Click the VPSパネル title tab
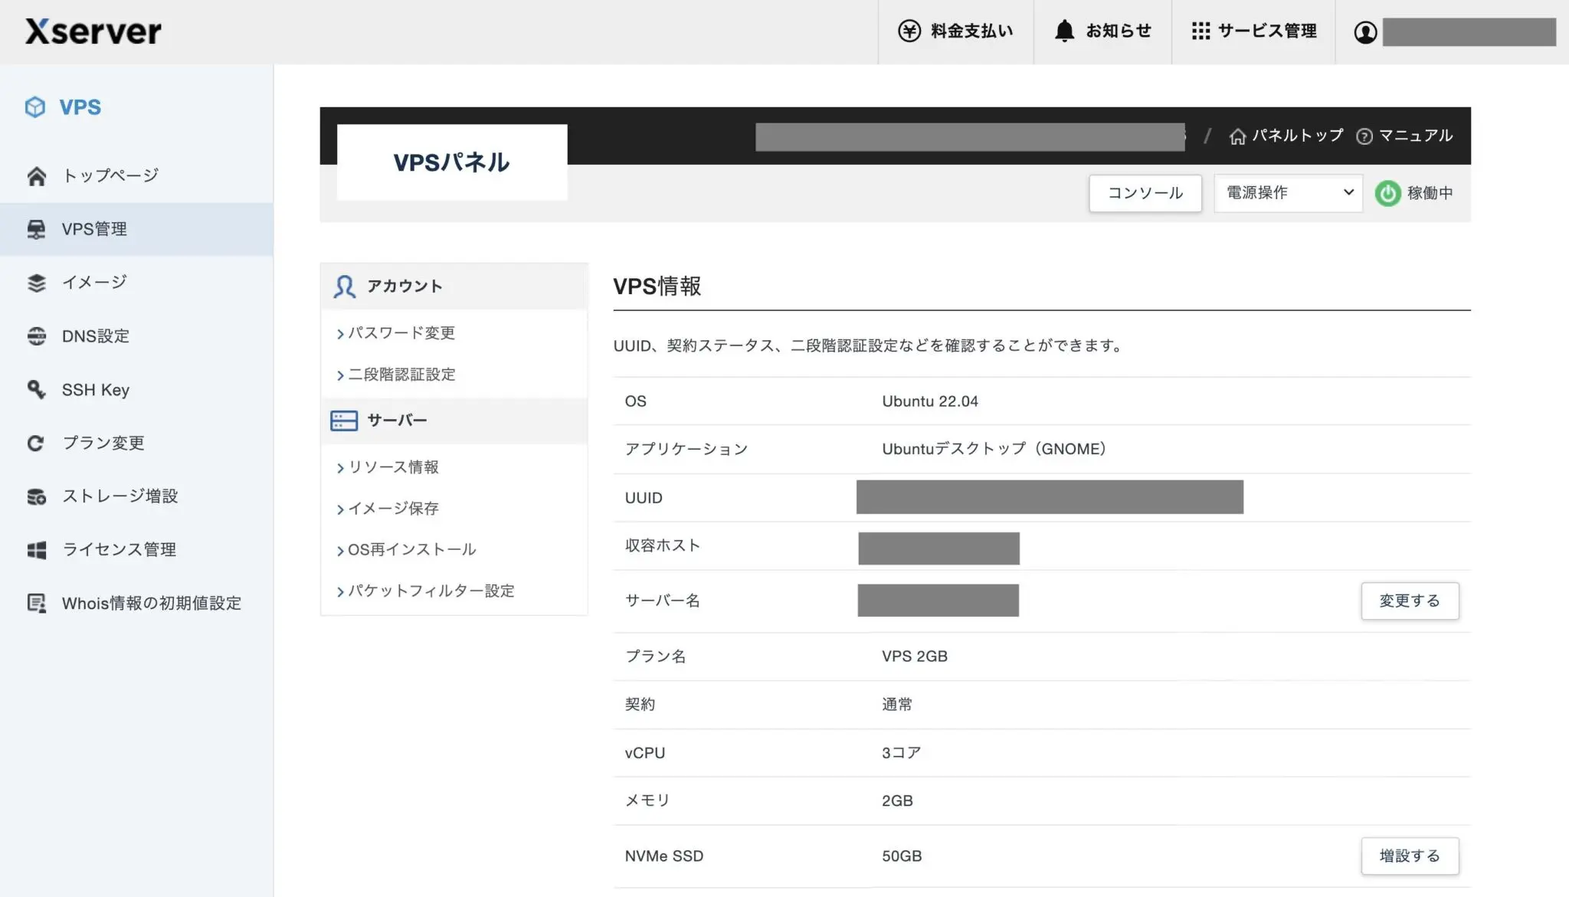 452,162
